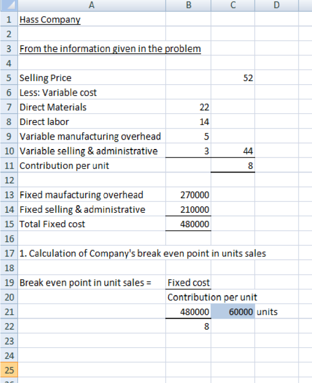Screen dimensions: 312x383
Task: Click 'Variable manufacturing overhead' cell
Action: tap(91, 136)
